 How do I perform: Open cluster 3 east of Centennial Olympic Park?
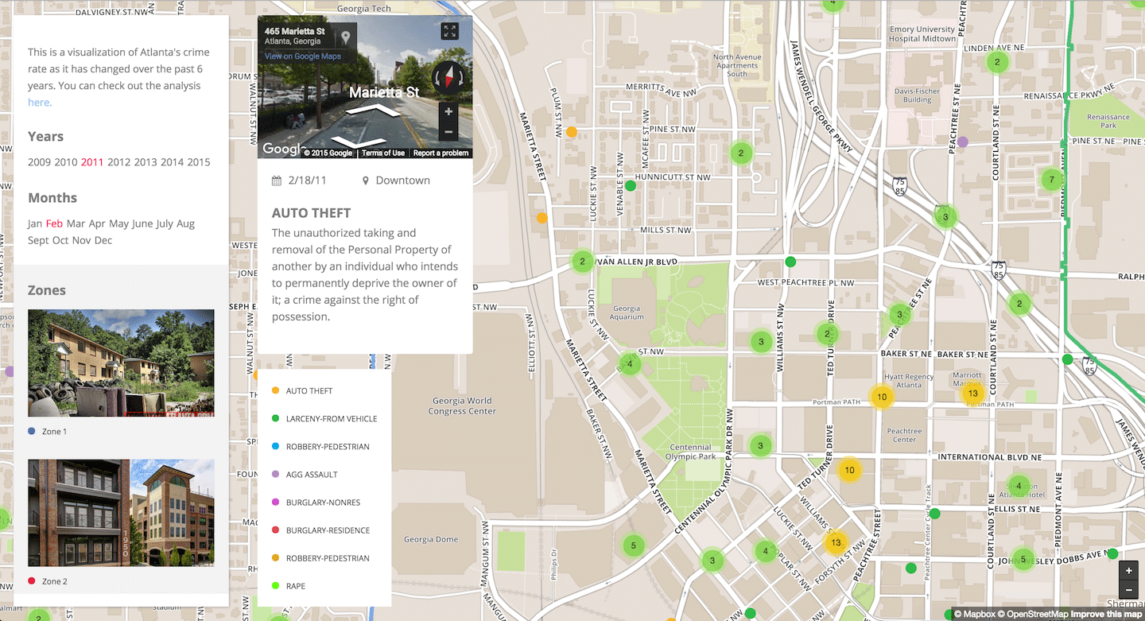(761, 445)
